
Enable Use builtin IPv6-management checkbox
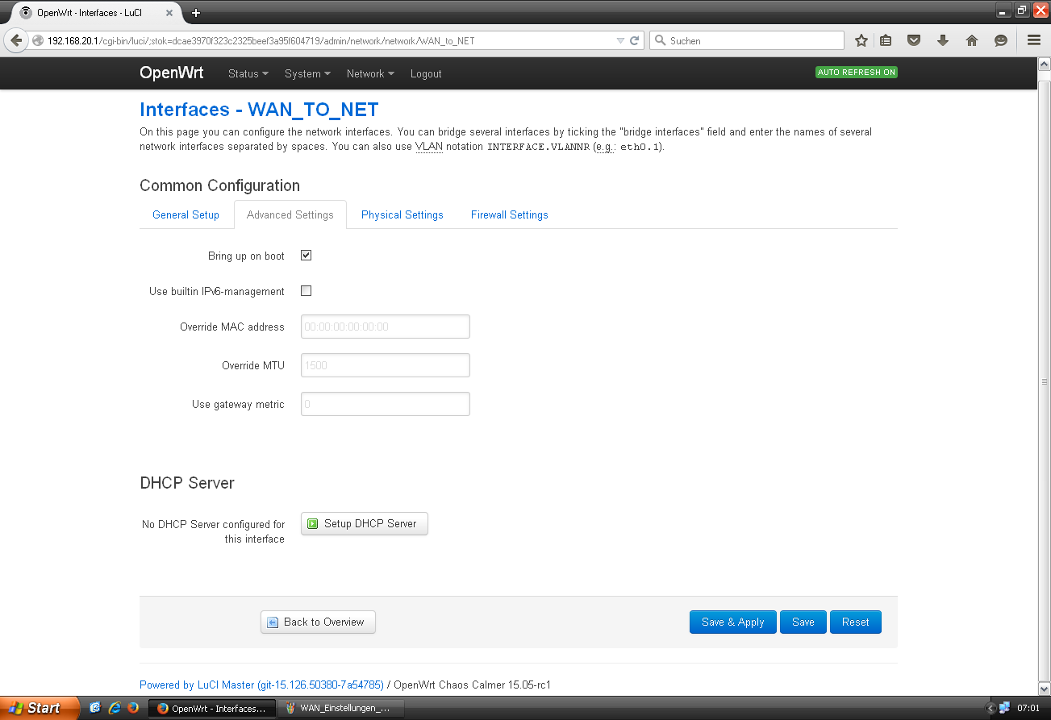[x=306, y=291]
